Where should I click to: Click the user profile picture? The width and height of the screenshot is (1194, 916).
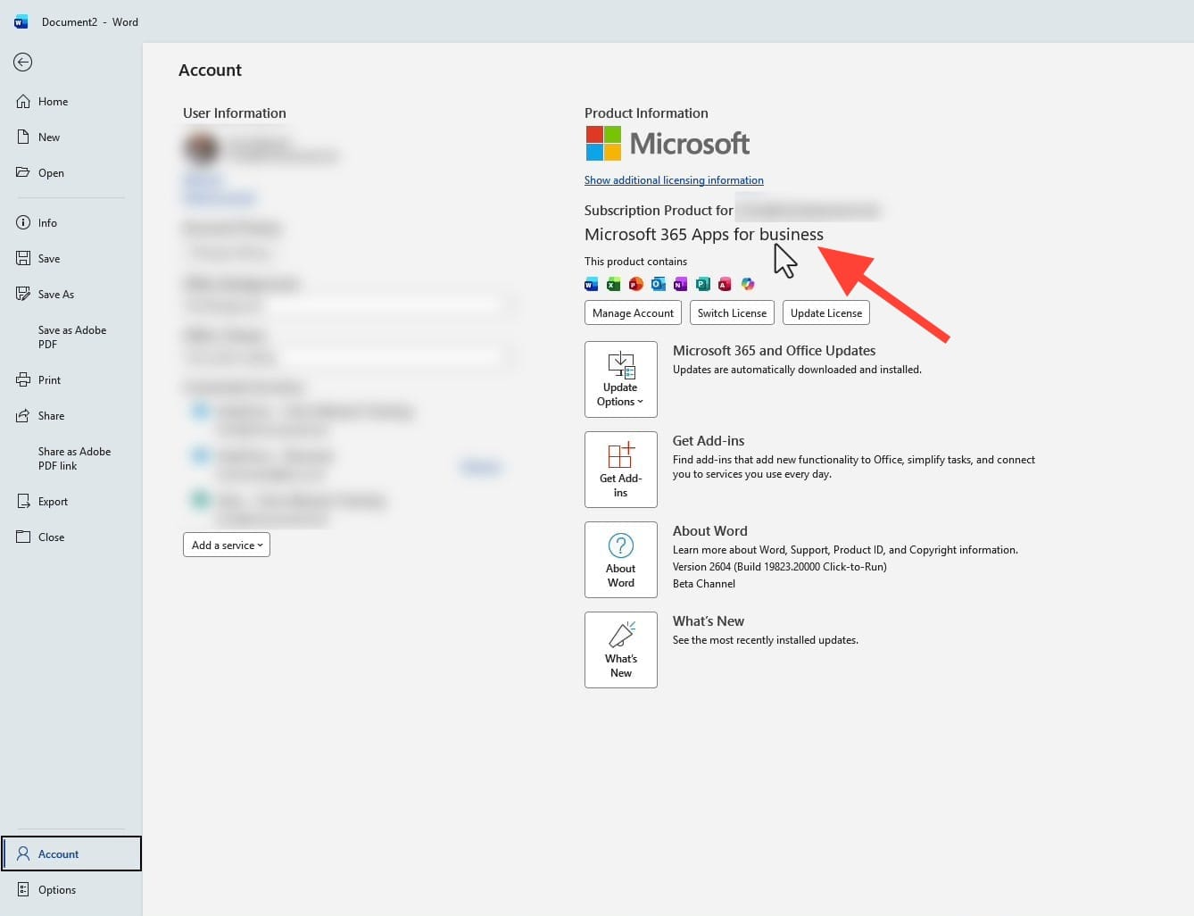point(202,148)
